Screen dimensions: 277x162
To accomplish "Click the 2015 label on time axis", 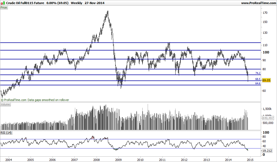I will [x=250, y=160].
